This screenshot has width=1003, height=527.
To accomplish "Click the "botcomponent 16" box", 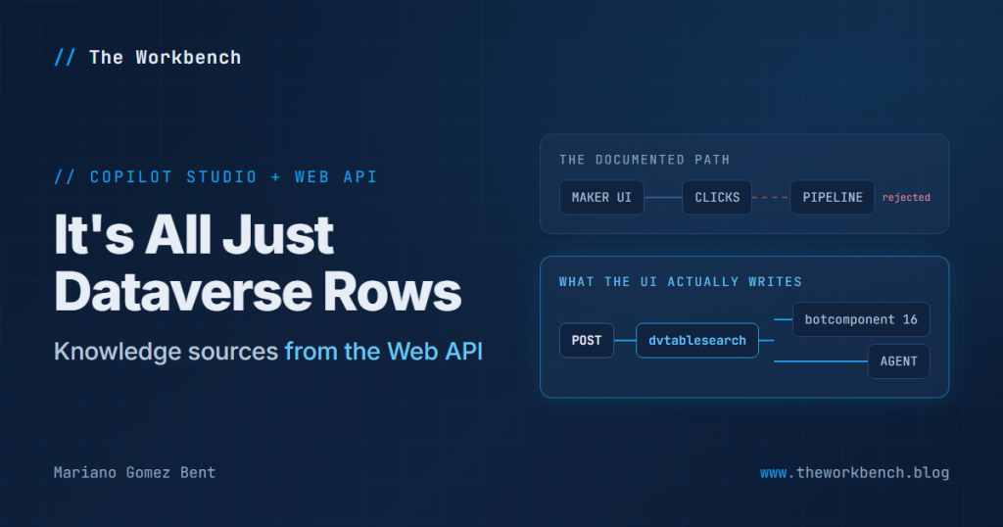I will coord(861,319).
